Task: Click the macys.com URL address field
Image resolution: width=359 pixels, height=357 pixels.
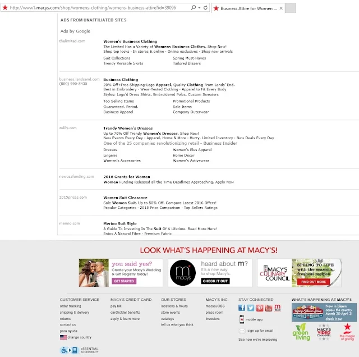Action: tap(93, 8)
